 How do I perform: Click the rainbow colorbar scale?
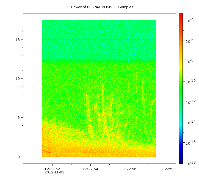(x=181, y=88)
